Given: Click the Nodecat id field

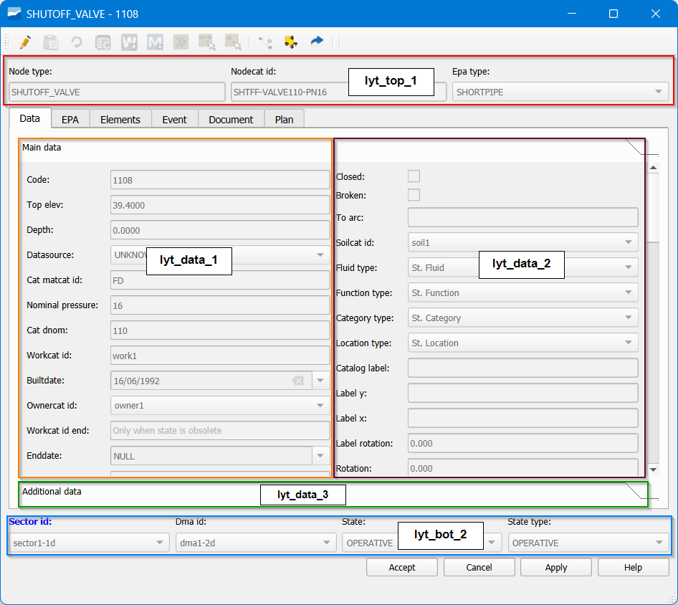Looking at the screenshot, I should tap(338, 92).
